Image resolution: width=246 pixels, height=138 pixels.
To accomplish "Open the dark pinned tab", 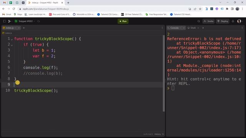I will 23,3.
